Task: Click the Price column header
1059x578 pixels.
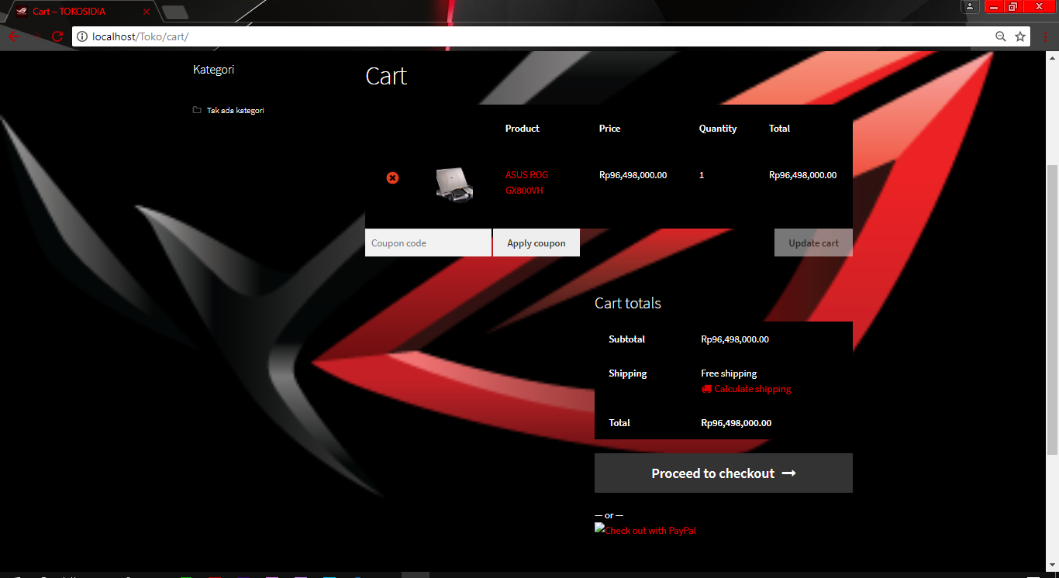Action: pos(609,129)
